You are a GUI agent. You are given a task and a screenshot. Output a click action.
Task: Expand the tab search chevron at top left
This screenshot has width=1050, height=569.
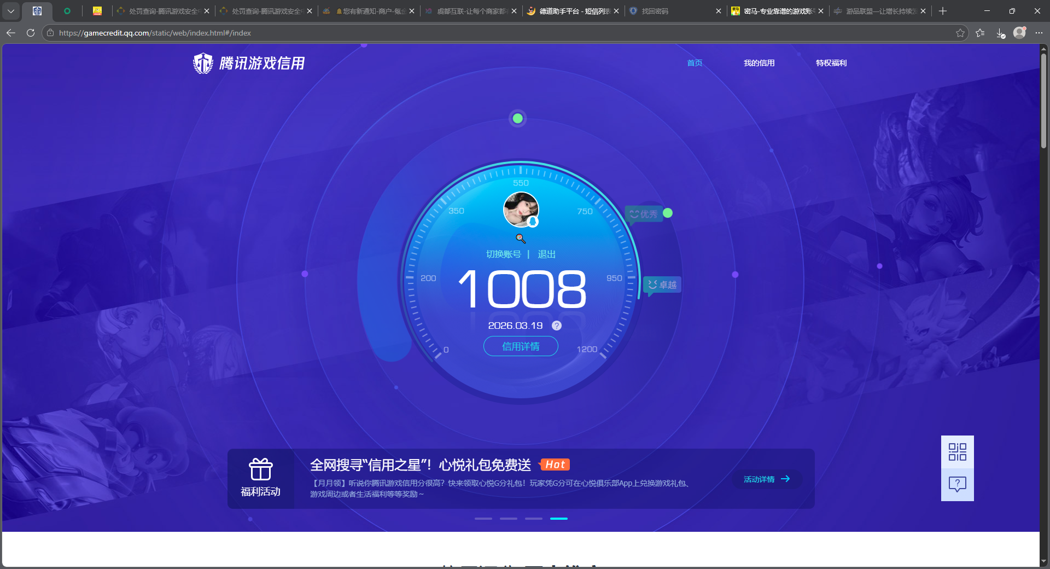11,11
